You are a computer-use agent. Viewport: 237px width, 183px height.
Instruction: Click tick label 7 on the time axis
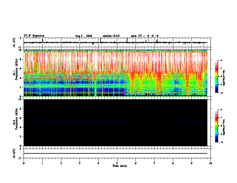point(154,163)
